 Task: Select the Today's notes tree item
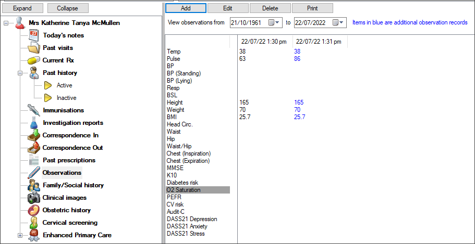click(x=63, y=35)
